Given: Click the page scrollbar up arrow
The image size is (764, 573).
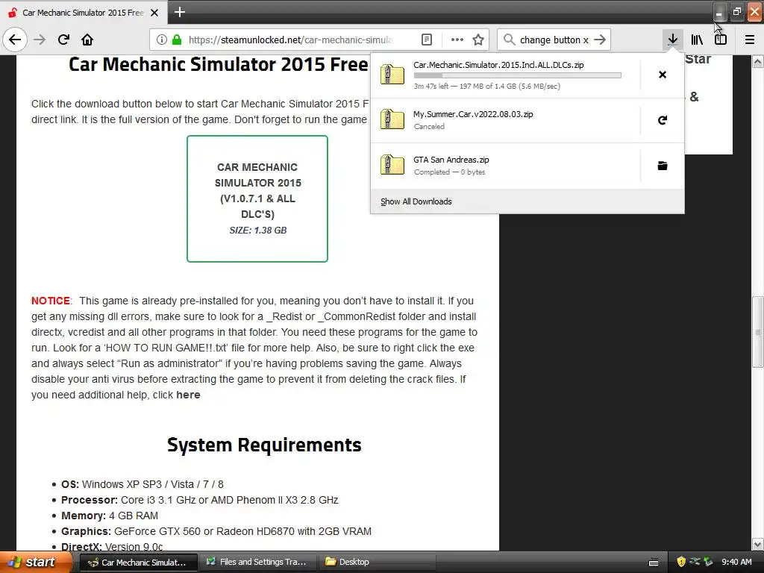Looking at the screenshot, I should 758,61.
